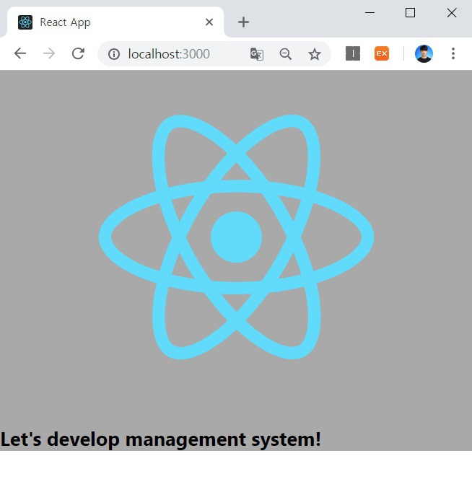Viewport: 472px width, 487px height.
Task: Click the back navigation arrow
Action: pyautogui.click(x=20, y=53)
